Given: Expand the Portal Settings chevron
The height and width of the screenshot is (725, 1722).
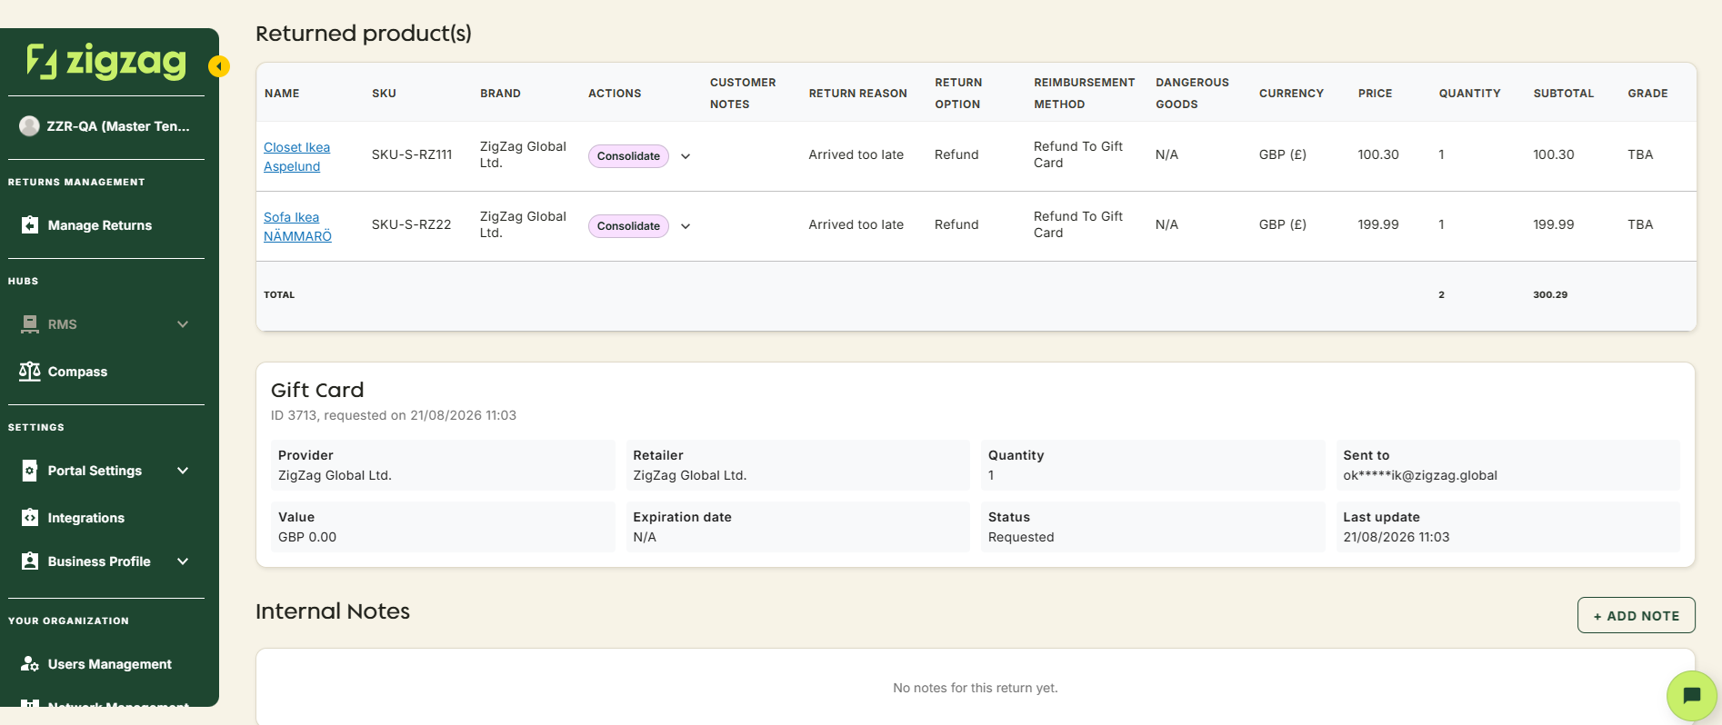Looking at the screenshot, I should pos(183,471).
